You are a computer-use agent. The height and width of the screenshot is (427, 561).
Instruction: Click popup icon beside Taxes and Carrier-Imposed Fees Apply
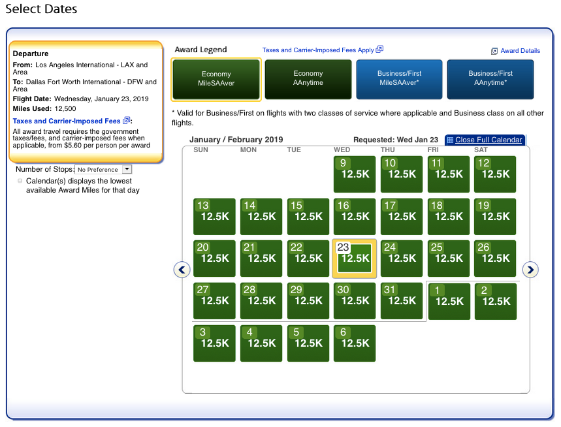(379, 50)
